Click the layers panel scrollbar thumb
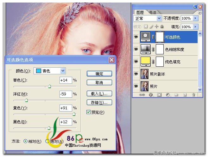The height and width of the screenshot is (158, 209). click(x=200, y=72)
